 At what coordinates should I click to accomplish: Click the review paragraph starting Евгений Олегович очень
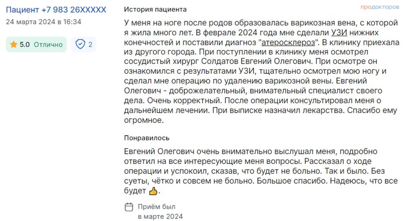point(261,171)
